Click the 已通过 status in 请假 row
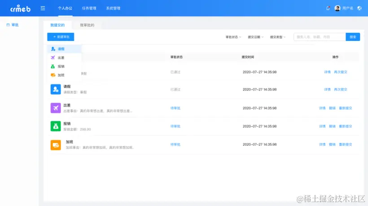 (x=175, y=90)
